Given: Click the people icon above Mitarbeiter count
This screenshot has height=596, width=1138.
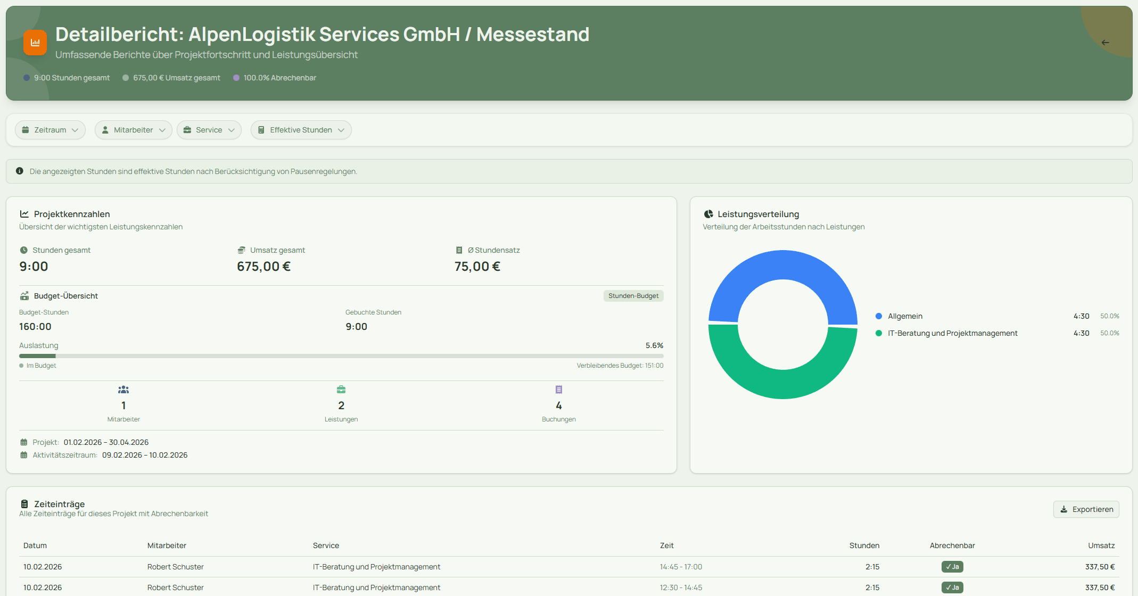Looking at the screenshot, I should (123, 390).
